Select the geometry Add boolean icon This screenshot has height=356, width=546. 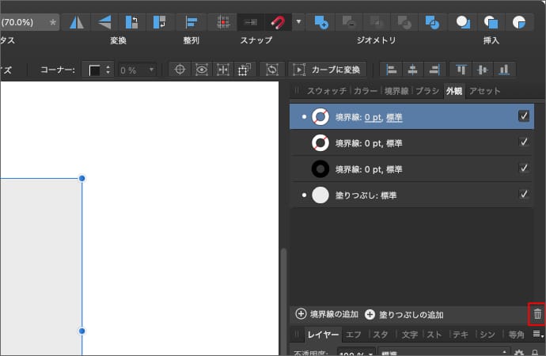click(x=320, y=22)
